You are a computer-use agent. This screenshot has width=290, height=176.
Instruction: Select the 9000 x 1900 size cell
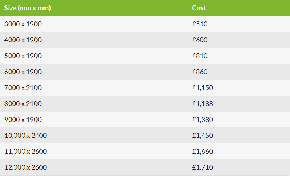coord(23,120)
